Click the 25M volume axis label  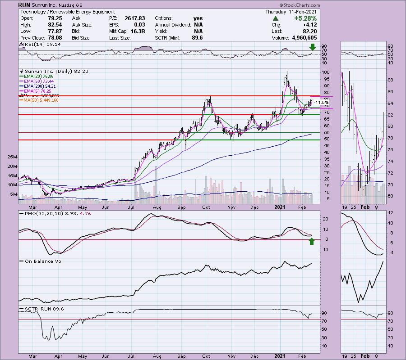[x=12, y=157]
